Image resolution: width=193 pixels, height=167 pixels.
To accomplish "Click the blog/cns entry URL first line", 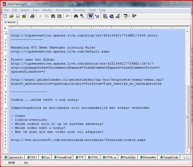I will coord(84,35).
